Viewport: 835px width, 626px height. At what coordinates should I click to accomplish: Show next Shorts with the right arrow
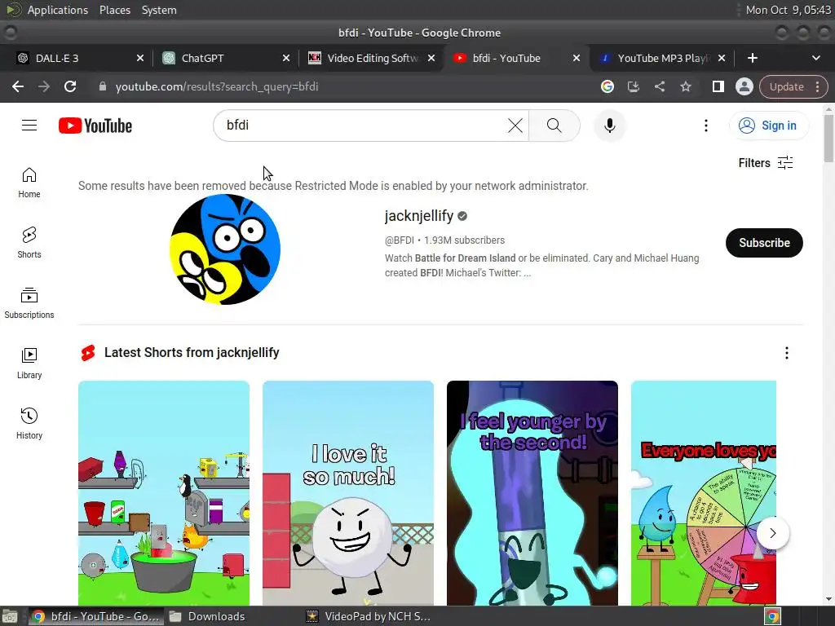(x=773, y=533)
